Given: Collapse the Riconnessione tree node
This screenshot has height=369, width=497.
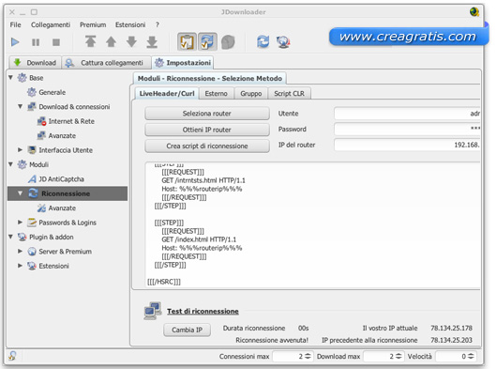Looking at the screenshot, I should point(21,193).
